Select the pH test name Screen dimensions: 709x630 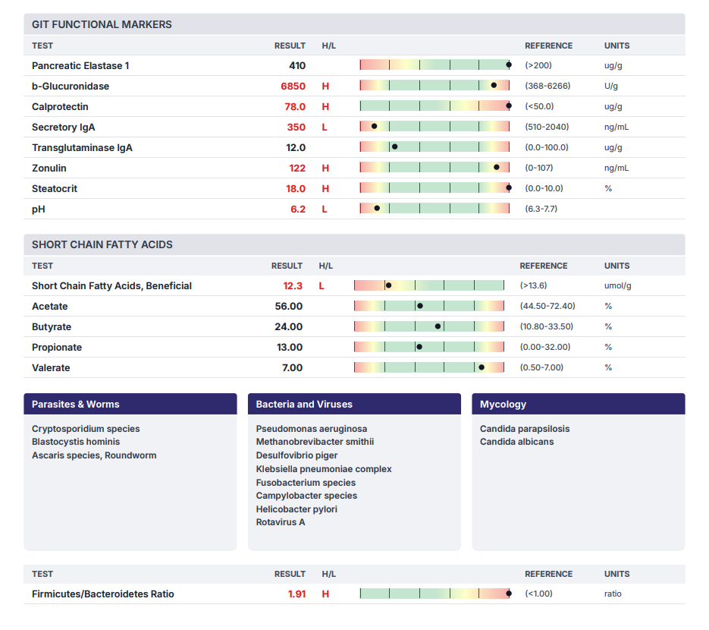click(39, 209)
